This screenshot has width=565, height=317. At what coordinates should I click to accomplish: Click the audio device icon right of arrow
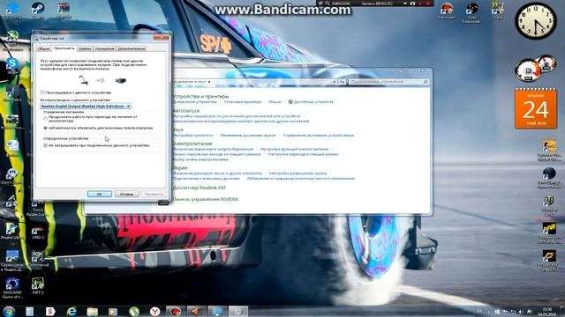(x=120, y=81)
